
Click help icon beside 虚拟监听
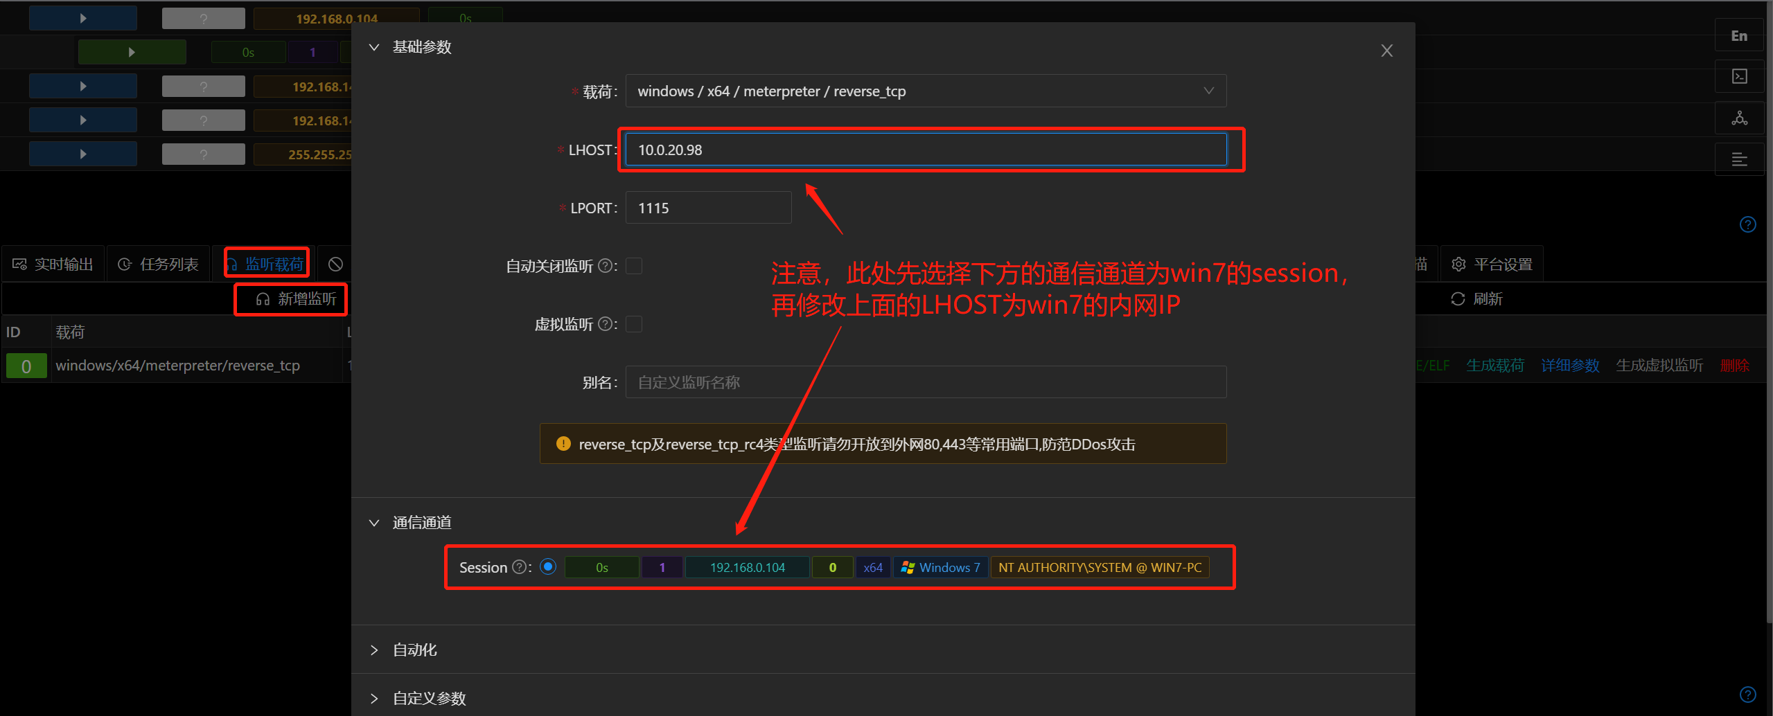click(605, 324)
